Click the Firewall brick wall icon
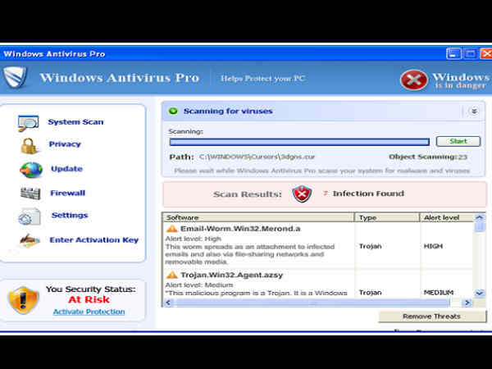The width and height of the screenshot is (492, 369). [x=30, y=194]
